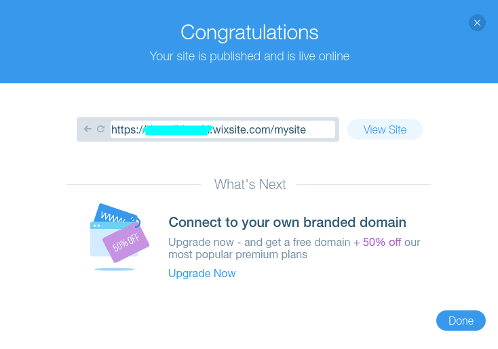Screen dimensions: 498x349
Task: Confirm with the Done button
Action: click(461, 321)
